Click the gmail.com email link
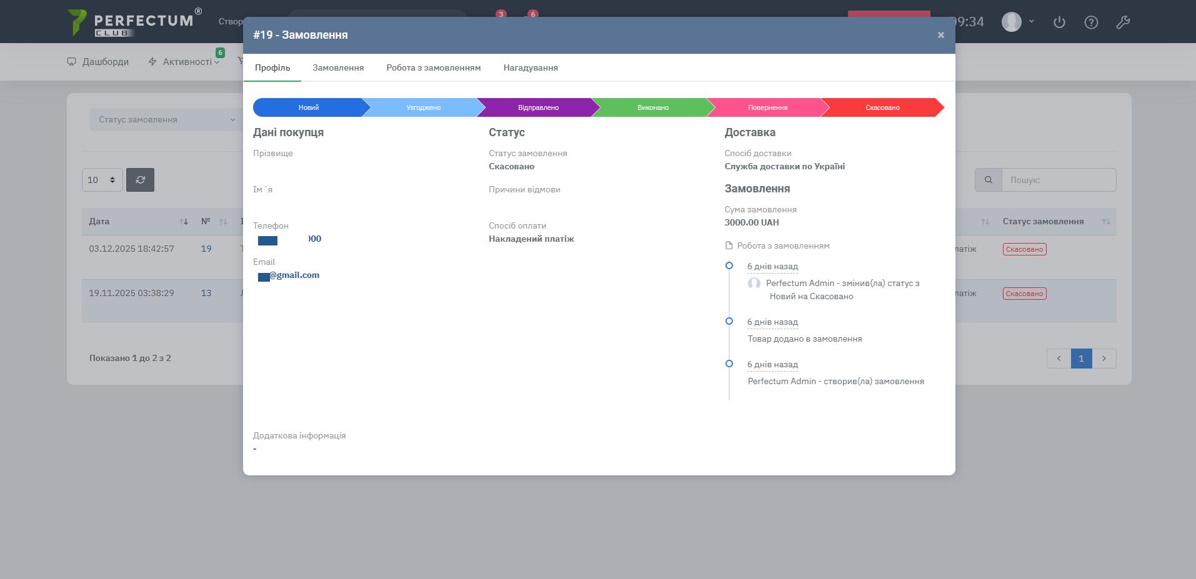This screenshot has height=579, width=1196. (x=294, y=275)
